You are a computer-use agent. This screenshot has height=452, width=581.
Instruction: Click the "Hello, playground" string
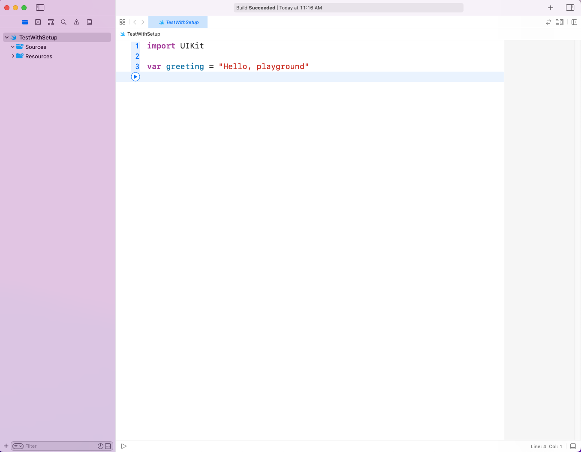point(264,66)
